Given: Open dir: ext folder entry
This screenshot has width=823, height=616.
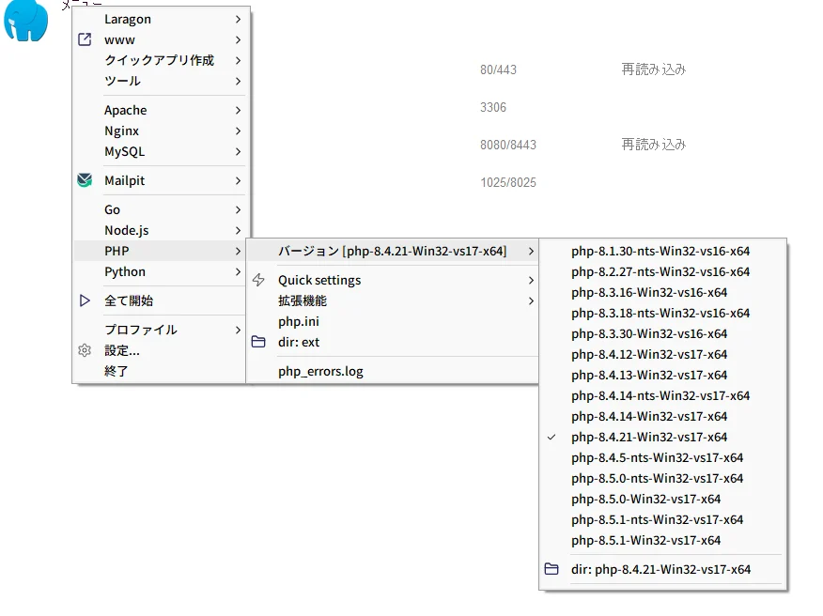Looking at the screenshot, I should coord(392,342).
